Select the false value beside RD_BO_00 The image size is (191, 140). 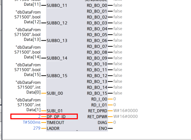[118, 5]
